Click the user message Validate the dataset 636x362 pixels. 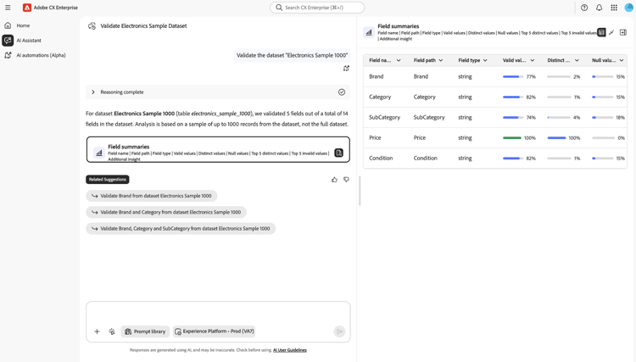tap(292, 55)
